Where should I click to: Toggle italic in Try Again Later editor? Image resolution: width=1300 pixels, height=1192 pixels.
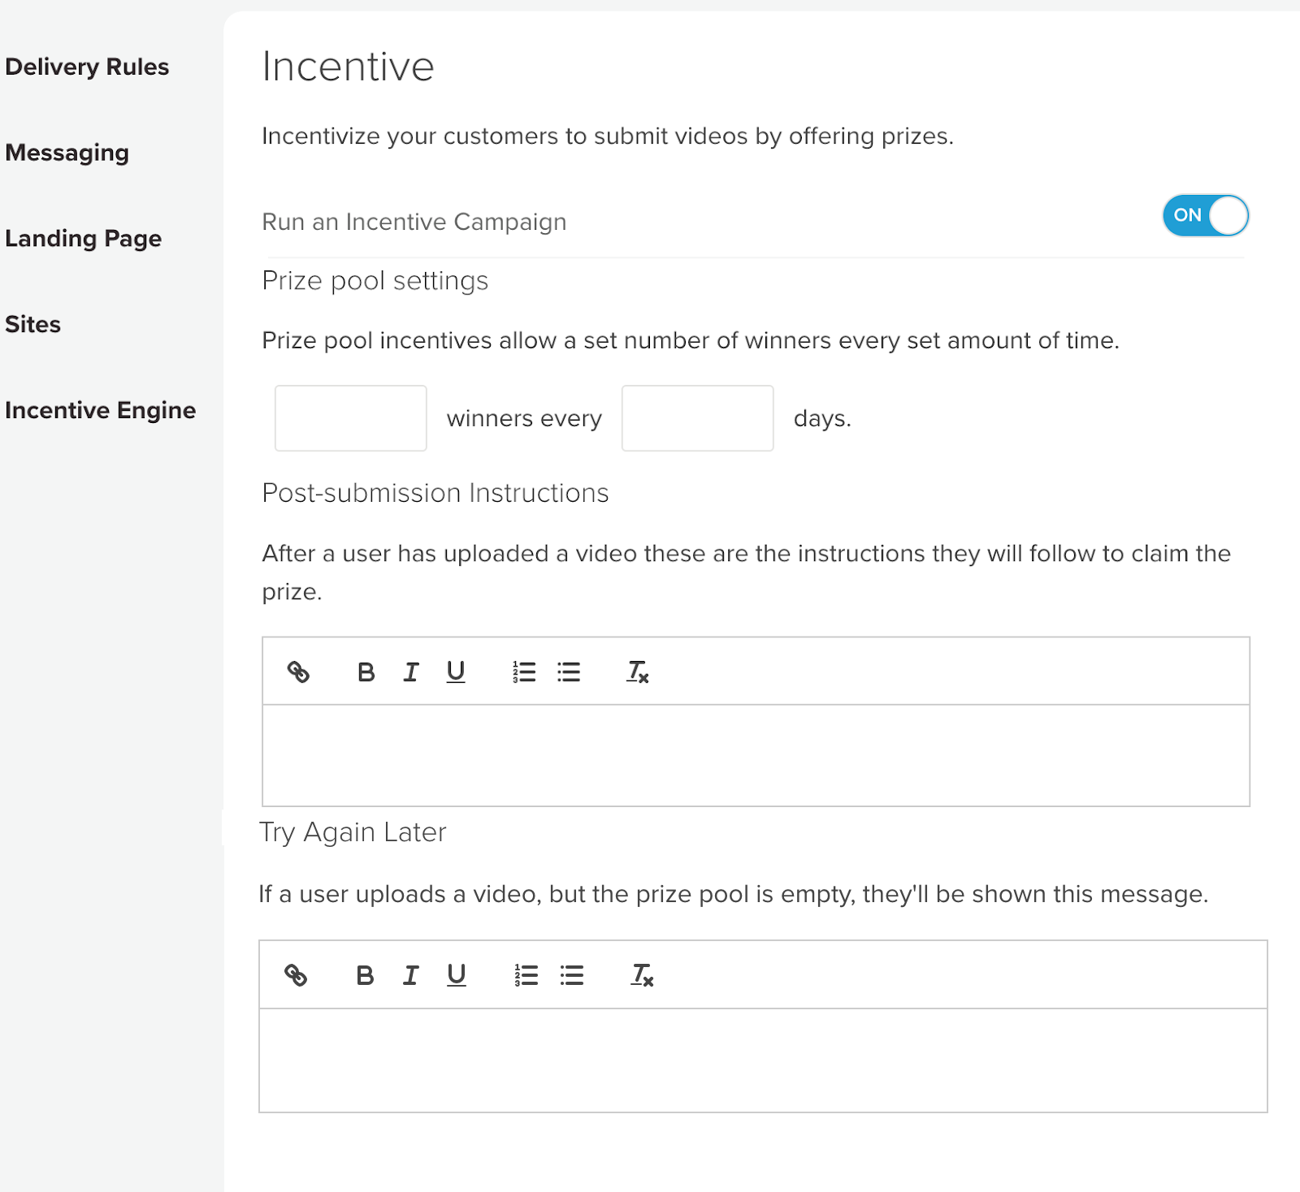pos(411,974)
